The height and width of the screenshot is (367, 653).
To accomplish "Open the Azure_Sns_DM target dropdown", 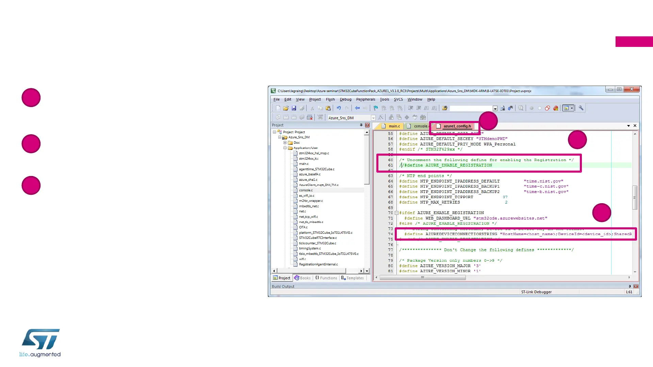I will pos(373,118).
